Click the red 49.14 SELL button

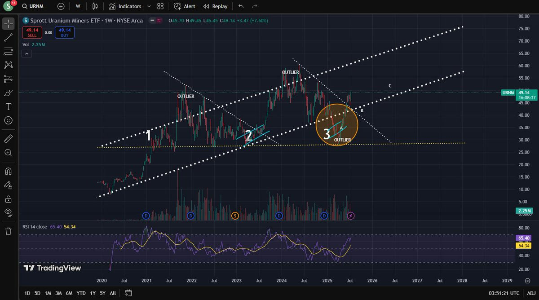pyautogui.click(x=32, y=33)
